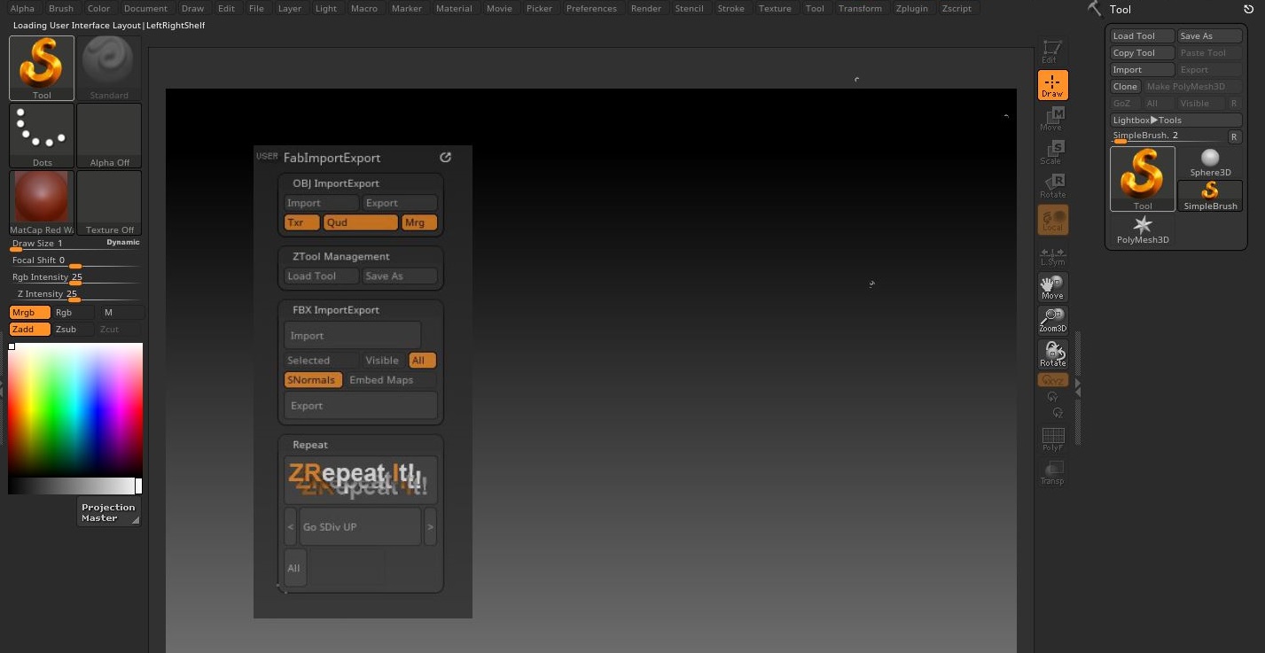The height and width of the screenshot is (653, 1265).
Task: Click Load Tool in the Tool palette
Action: coord(1143,36)
